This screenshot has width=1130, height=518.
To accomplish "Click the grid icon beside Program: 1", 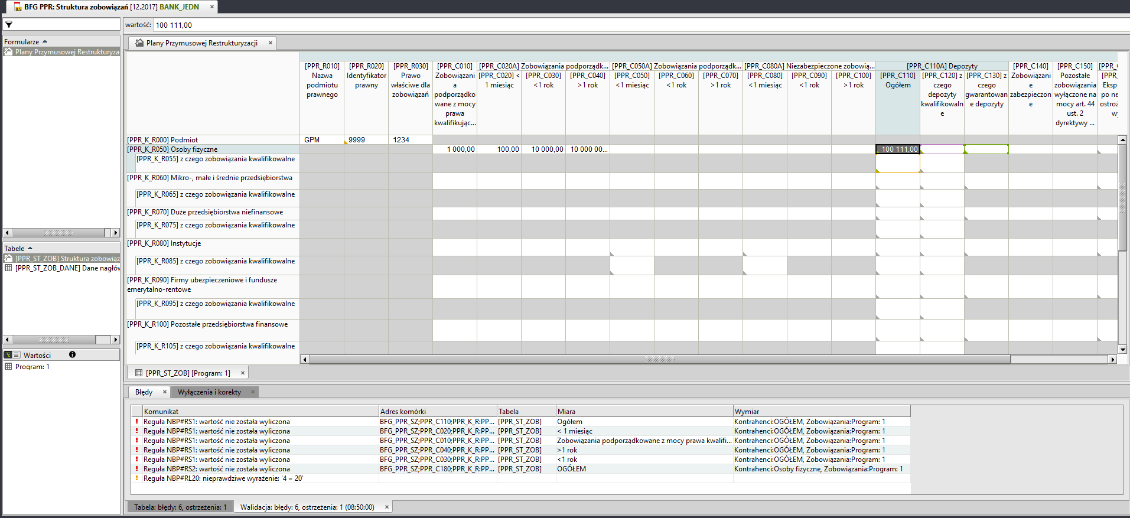I will click(8, 367).
